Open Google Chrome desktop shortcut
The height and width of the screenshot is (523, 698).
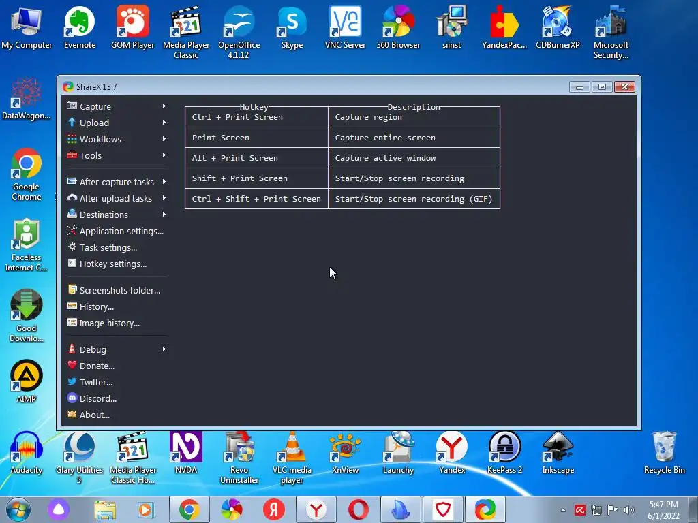tap(27, 174)
